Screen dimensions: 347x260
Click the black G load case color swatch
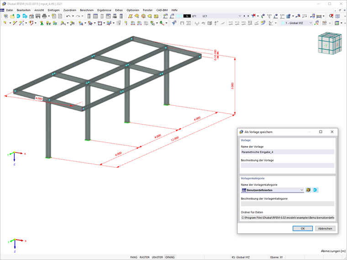point(187,16)
